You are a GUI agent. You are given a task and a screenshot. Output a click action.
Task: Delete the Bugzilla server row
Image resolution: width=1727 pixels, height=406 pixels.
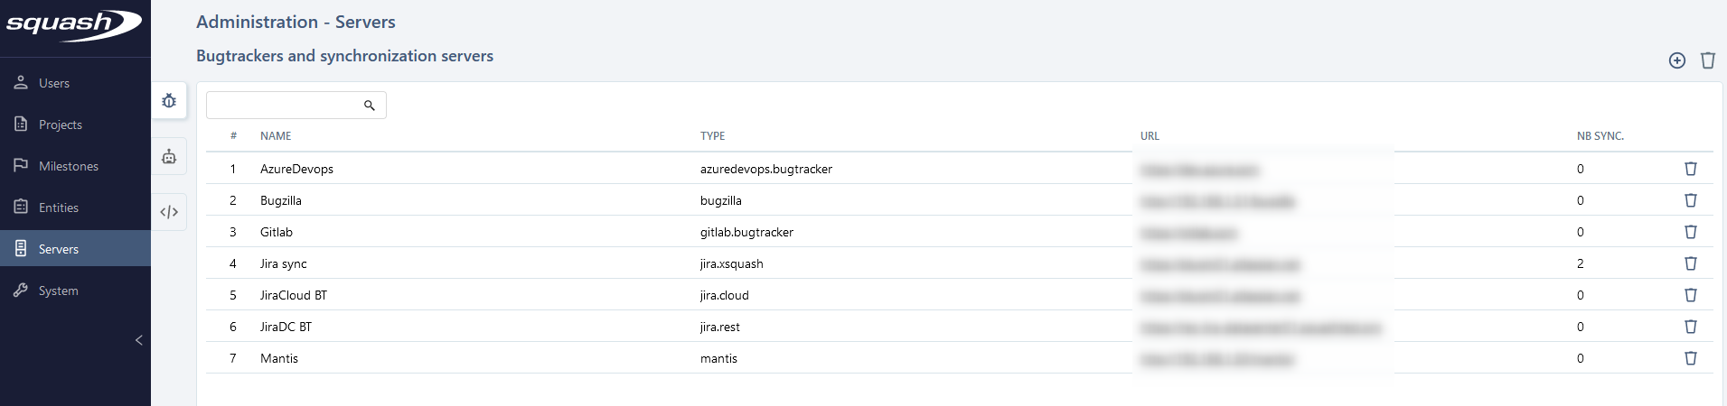click(1690, 200)
